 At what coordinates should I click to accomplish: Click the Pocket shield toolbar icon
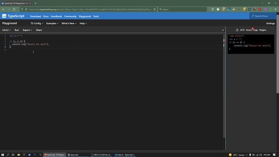(x=213, y=9)
